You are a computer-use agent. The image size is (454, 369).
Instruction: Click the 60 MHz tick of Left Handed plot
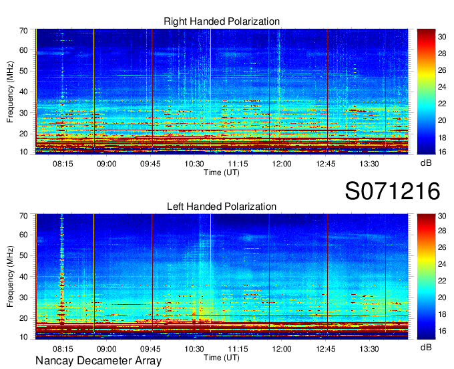tap(23, 235)
